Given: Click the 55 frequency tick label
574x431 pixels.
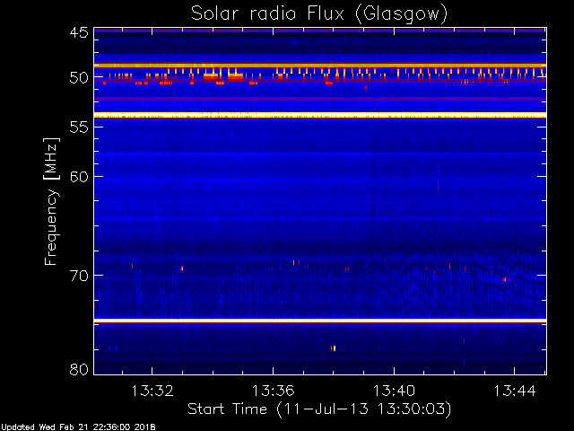Looking at the screenshot, I should (79, 128).
